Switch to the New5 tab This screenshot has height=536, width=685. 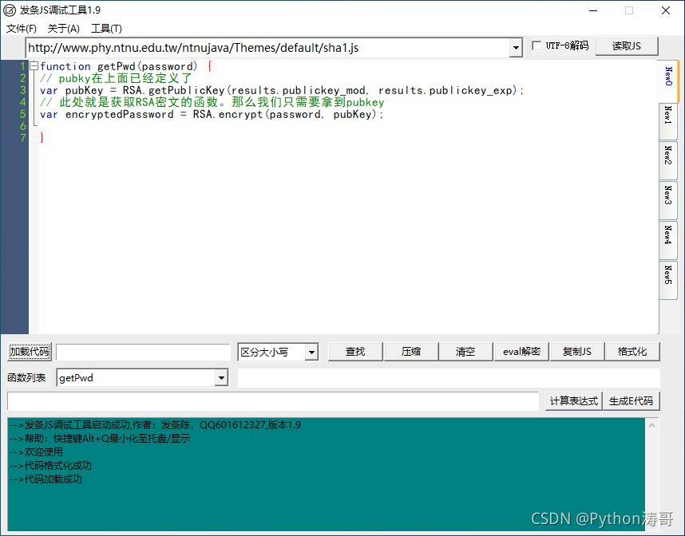(x=668, y=280)
